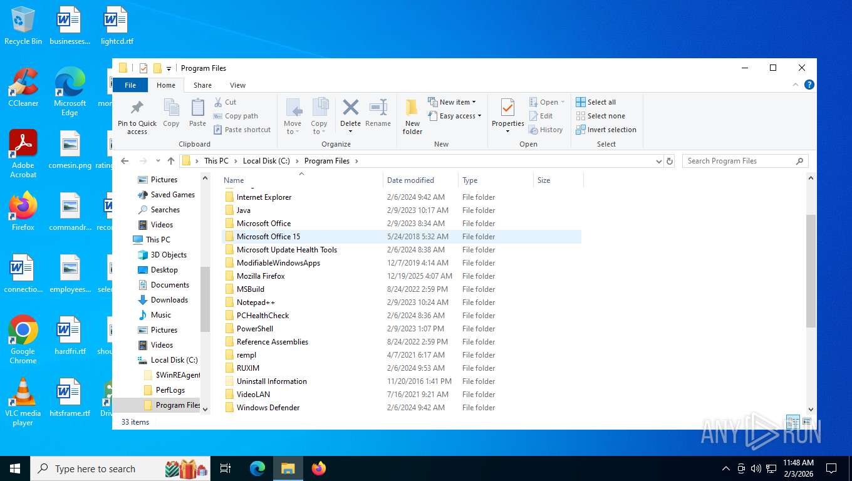Expand address bar history dropdown
This screenshot has width=852, height=481.
click(x=658, y=161)
